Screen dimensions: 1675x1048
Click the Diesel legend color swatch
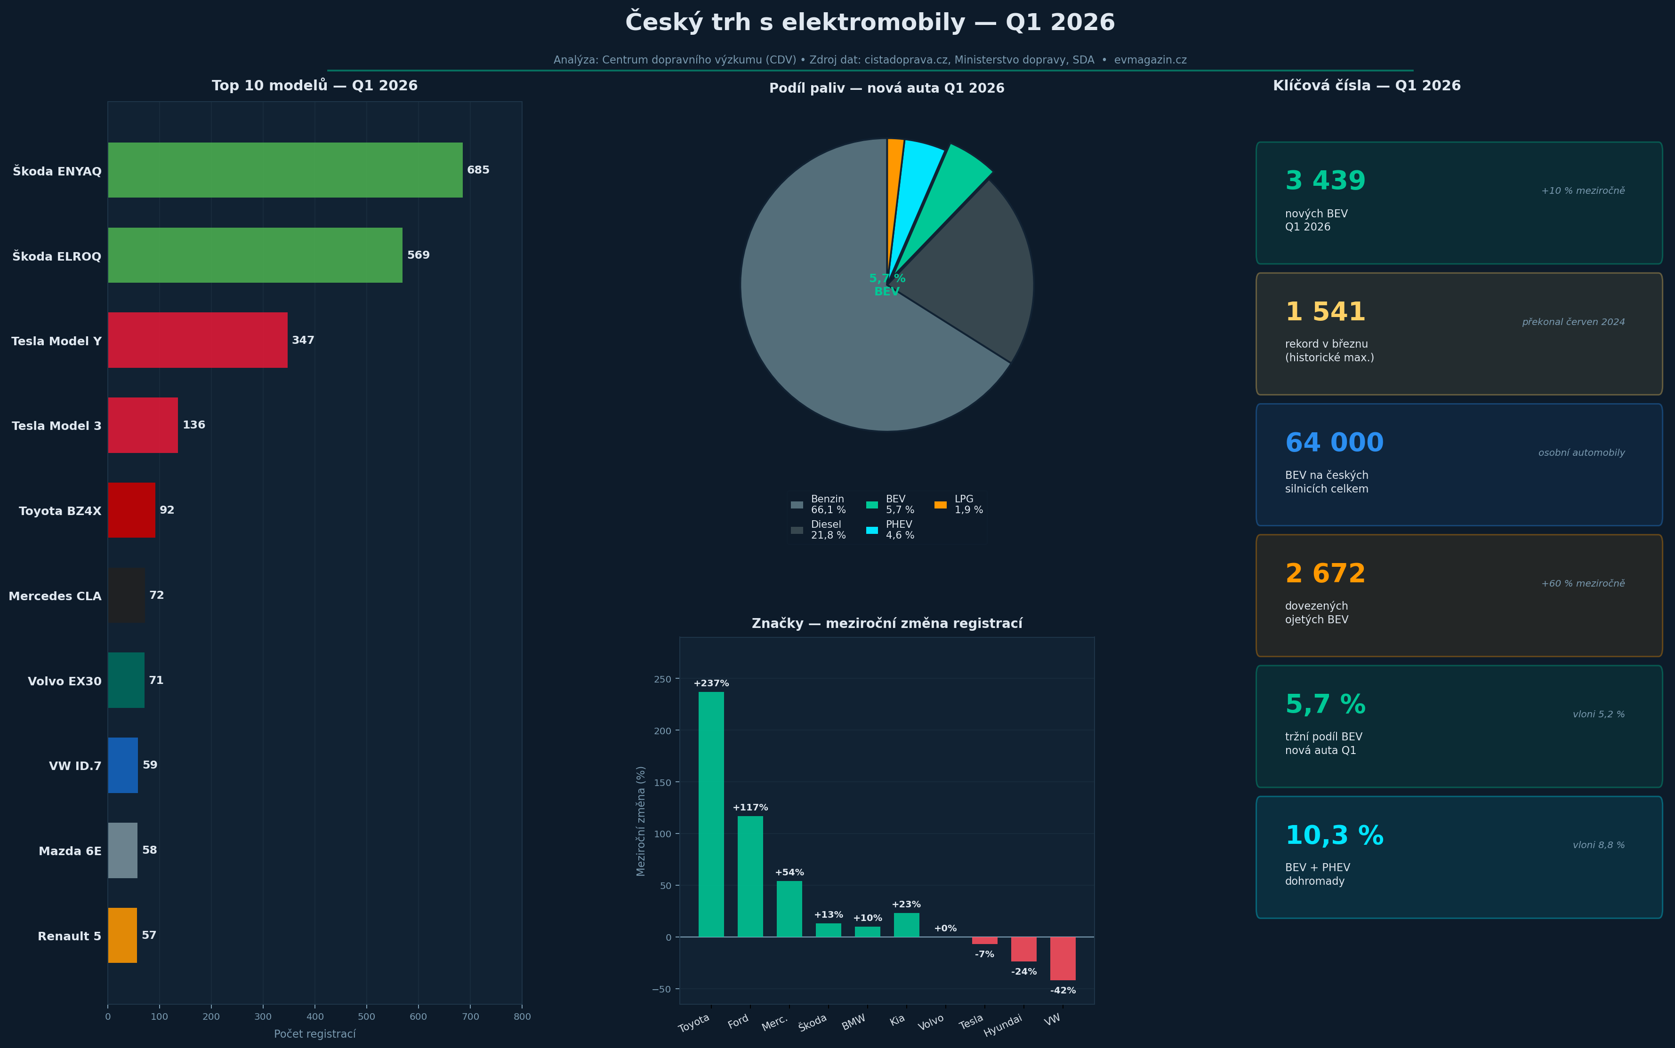[797, 530]
